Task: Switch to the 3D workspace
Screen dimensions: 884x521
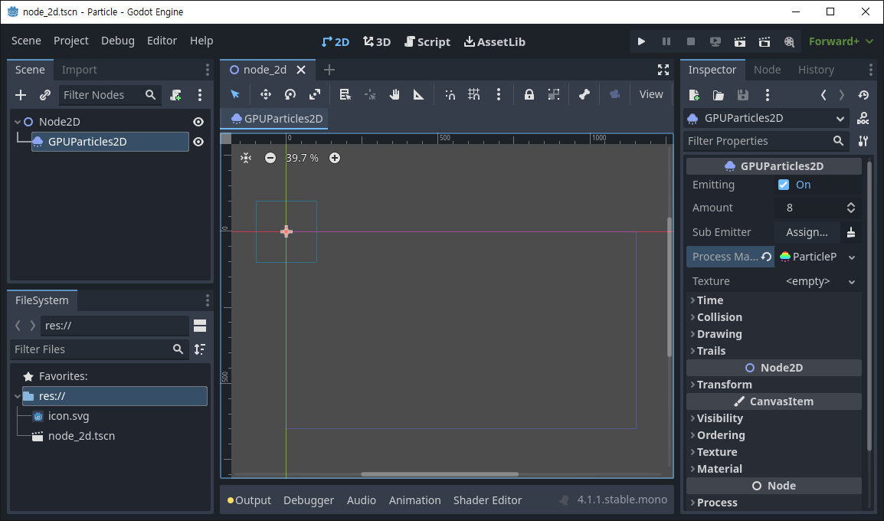Action: pos(377,41)
